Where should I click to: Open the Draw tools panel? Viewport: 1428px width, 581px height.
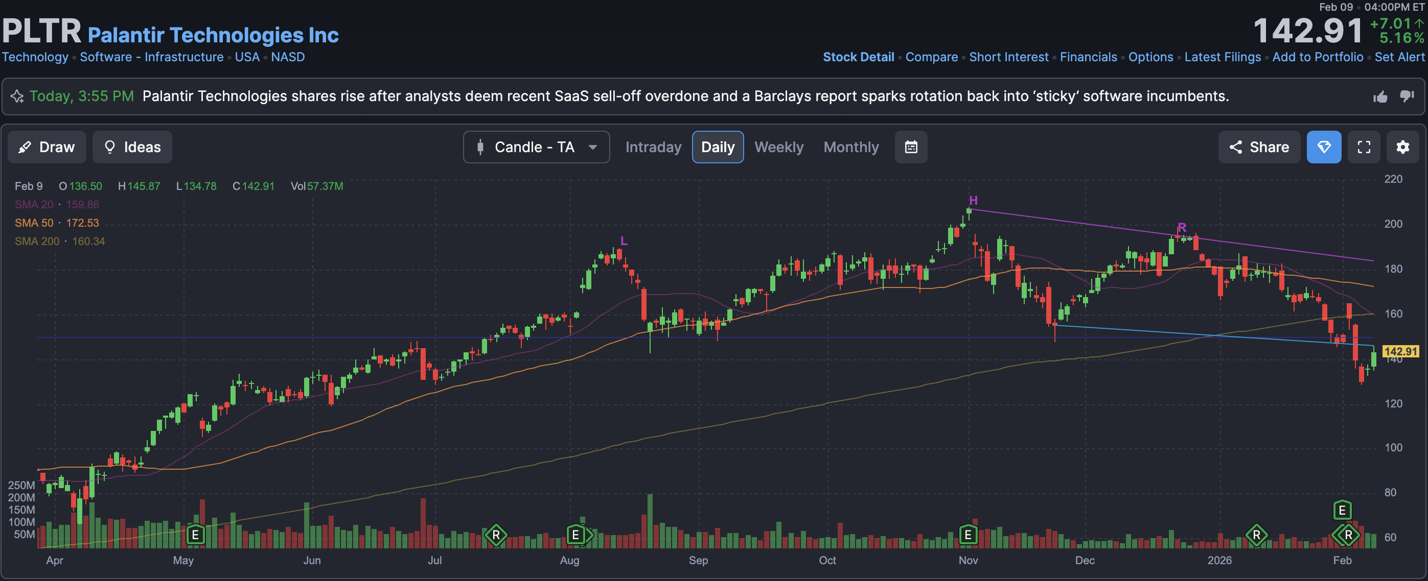[47, 147]
